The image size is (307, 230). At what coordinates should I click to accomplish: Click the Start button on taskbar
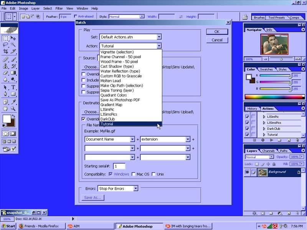pos(8,226)
